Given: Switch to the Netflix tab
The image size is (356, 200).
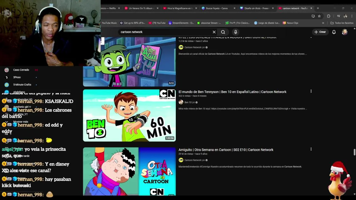Looking at the screenshot, I should tap(109, 8).
